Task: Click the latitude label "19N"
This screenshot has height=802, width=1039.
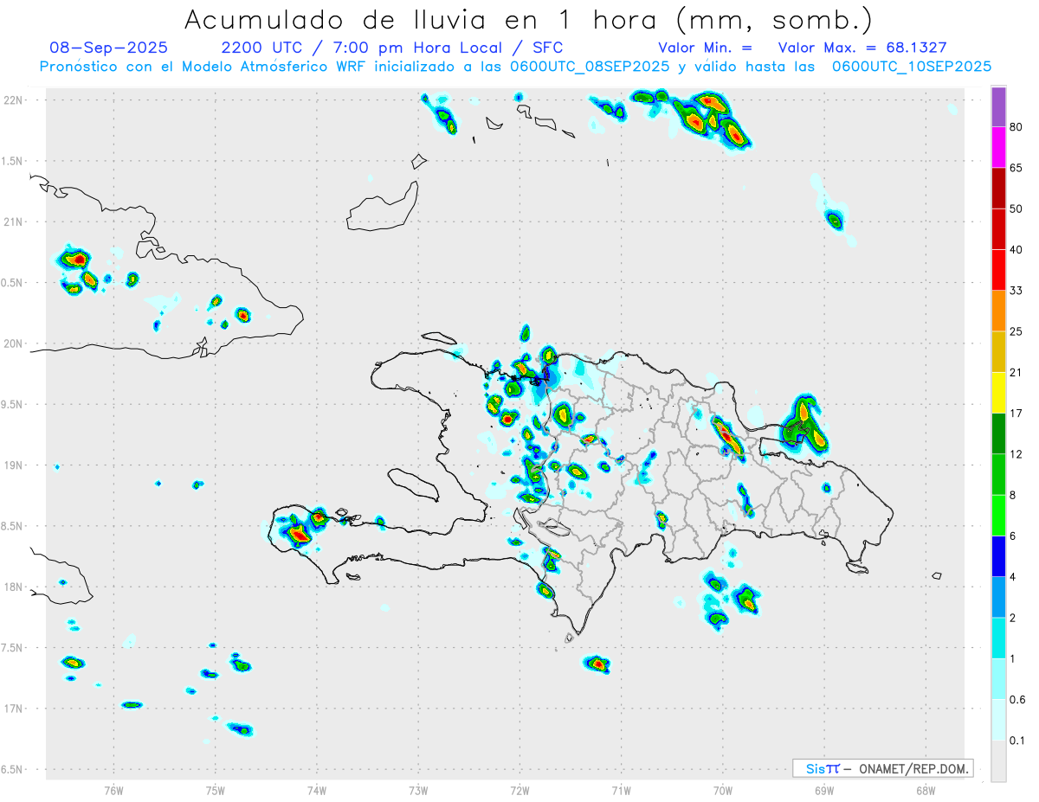Action: tap(14, 465)
